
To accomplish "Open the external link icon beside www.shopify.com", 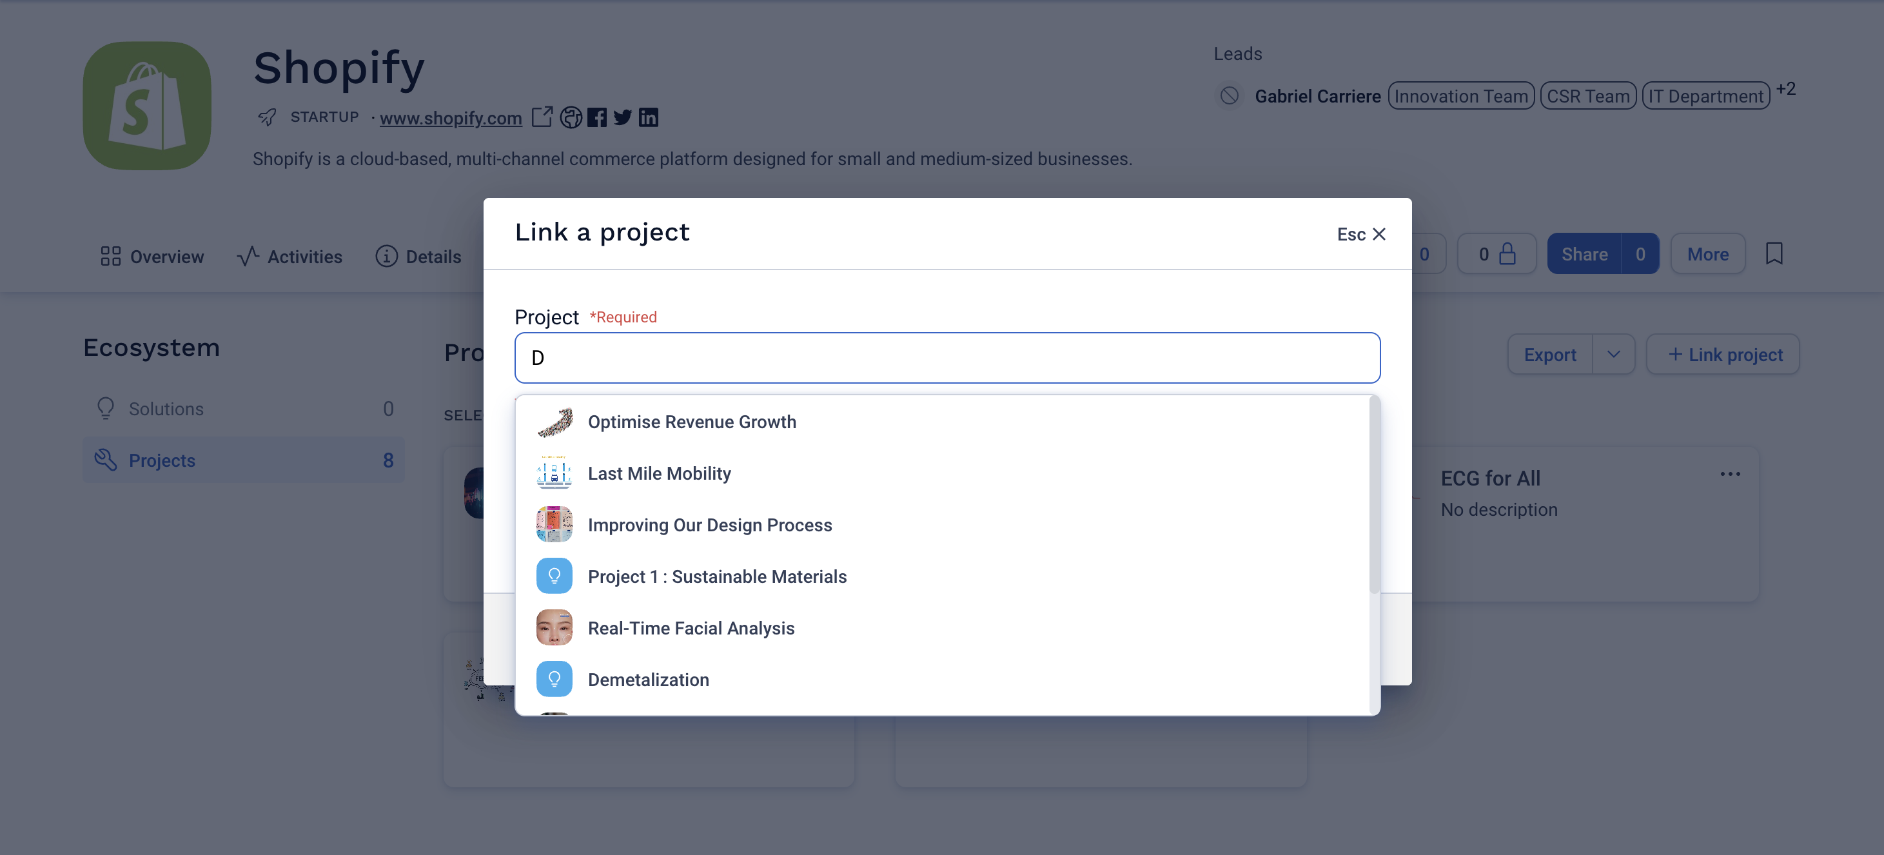I will (542, 117).
